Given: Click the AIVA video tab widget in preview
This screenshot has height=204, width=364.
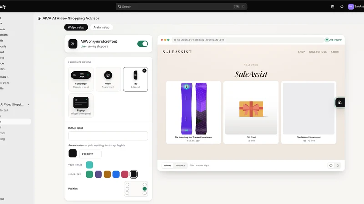Looking at the screenshot, I should 340,102.
